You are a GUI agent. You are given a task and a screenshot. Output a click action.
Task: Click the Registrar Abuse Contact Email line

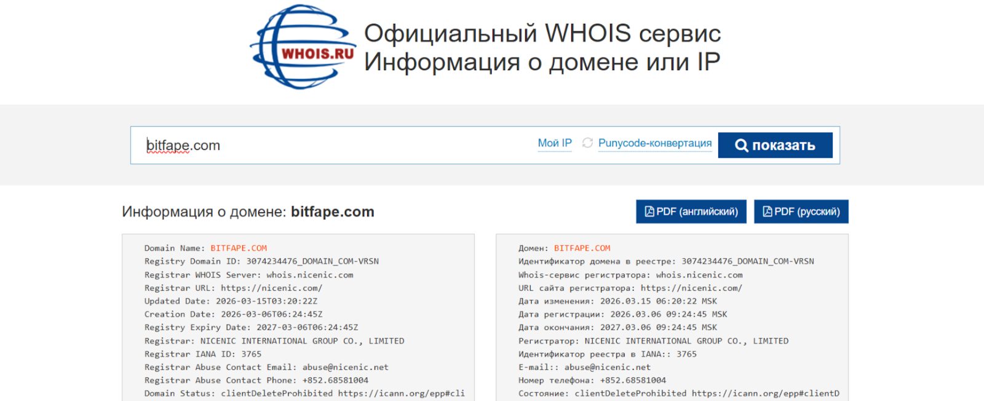[x=266, y=367]
